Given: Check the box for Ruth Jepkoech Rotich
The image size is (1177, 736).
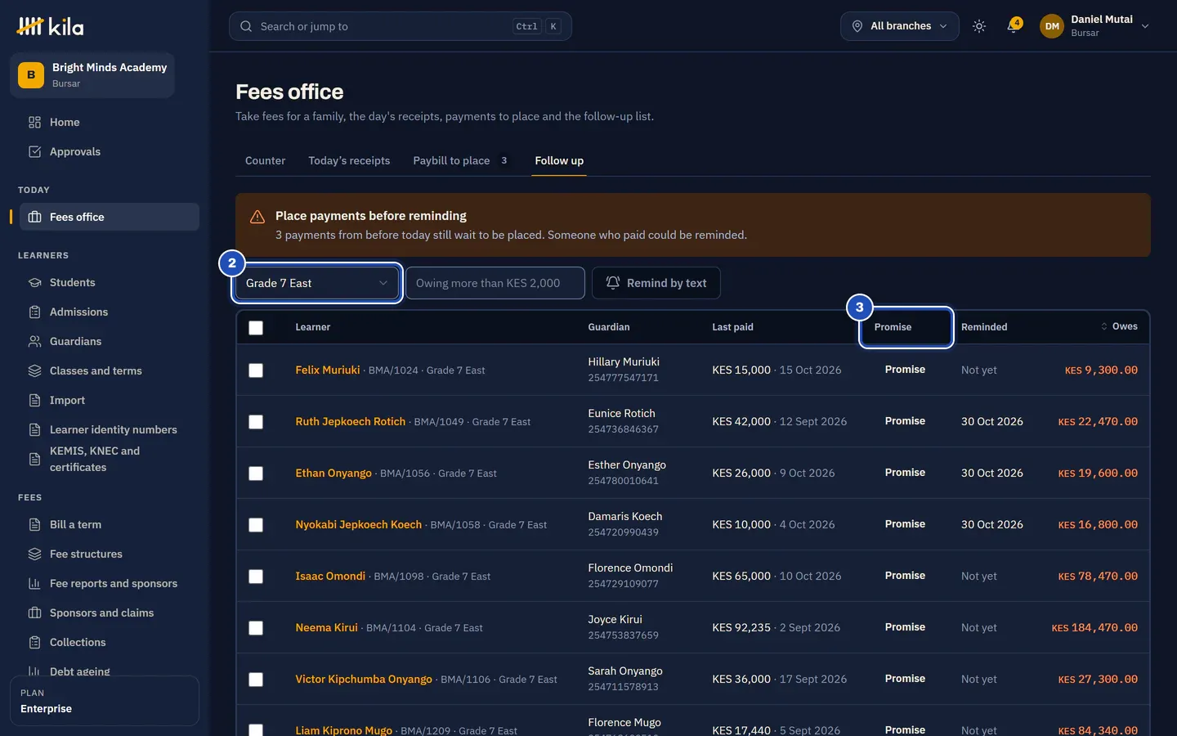Looking at the screenshot, I should click(256, 422).
